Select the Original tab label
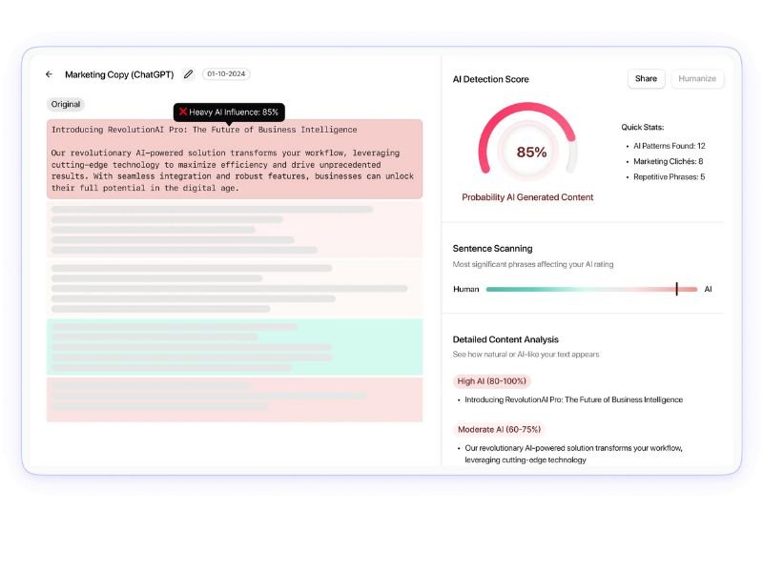 pyautogui.click(x=66, y=104)
